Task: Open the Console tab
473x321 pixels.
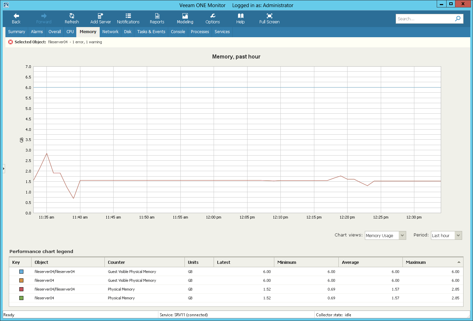Action: [x=178, y=32]
